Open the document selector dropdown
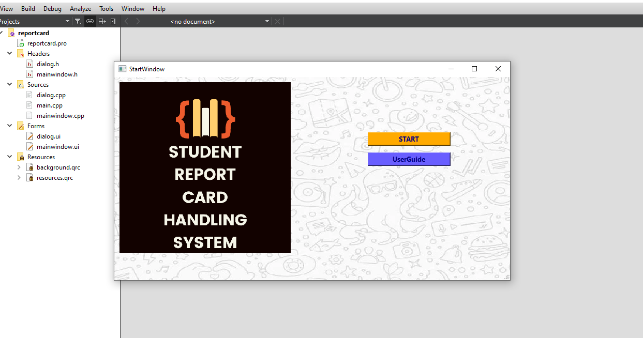The height and width of the screenshot is (338, 643). 267,21
